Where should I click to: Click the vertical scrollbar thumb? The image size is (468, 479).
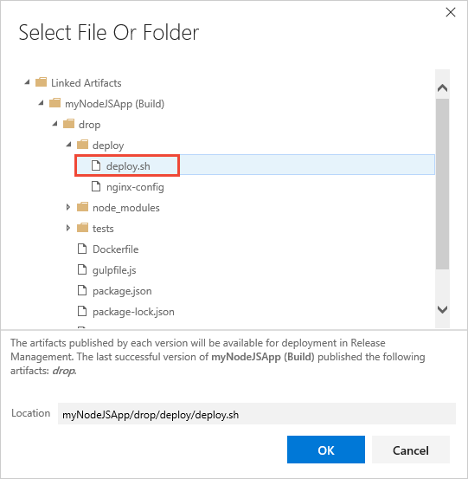click(442, 184)
